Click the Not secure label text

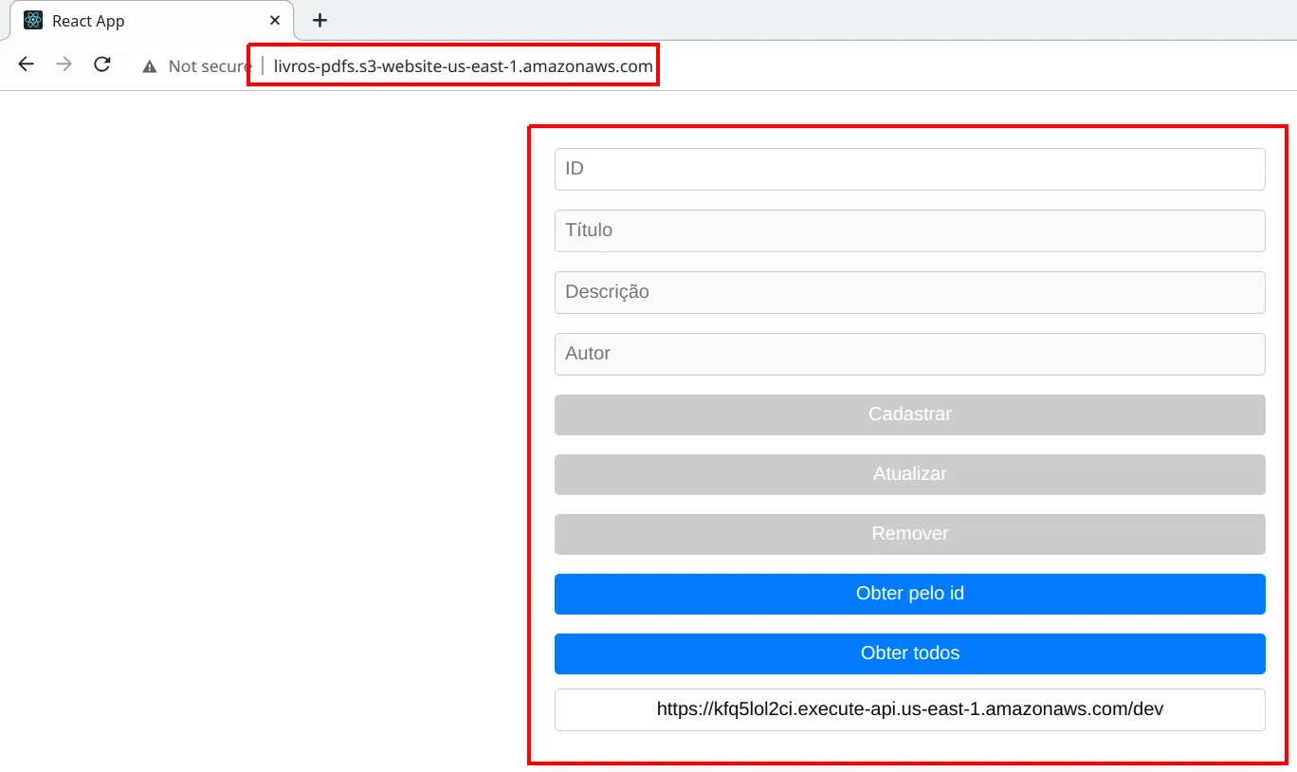(x=210, y=66)
